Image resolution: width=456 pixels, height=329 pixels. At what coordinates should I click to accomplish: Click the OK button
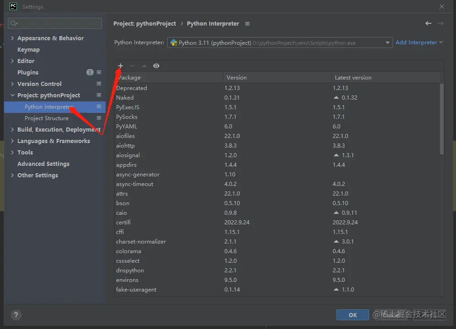pos(352,315)
